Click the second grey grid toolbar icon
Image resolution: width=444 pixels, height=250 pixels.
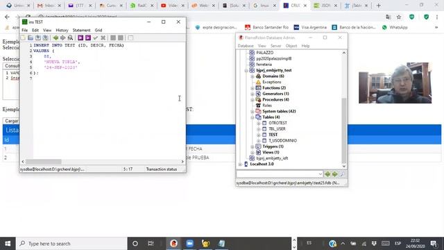121,37
